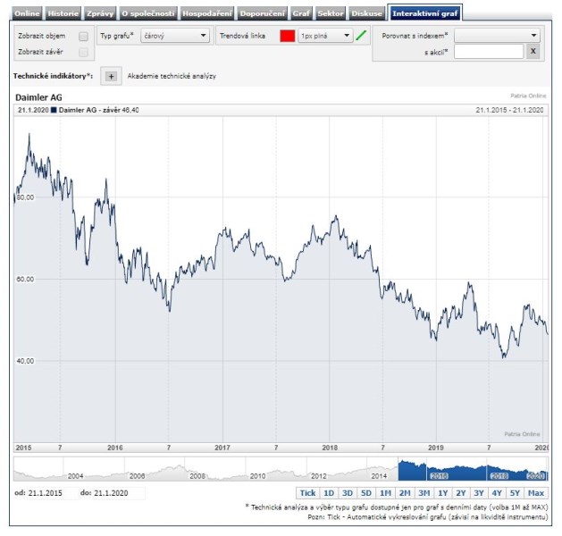Viewport: 562px width, 536px height.
Task: Show the Max time range
Action: (x=536, y=493)
